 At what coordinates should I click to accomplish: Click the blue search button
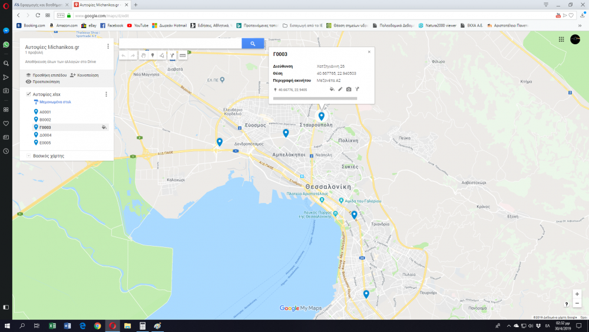point(253,44)
